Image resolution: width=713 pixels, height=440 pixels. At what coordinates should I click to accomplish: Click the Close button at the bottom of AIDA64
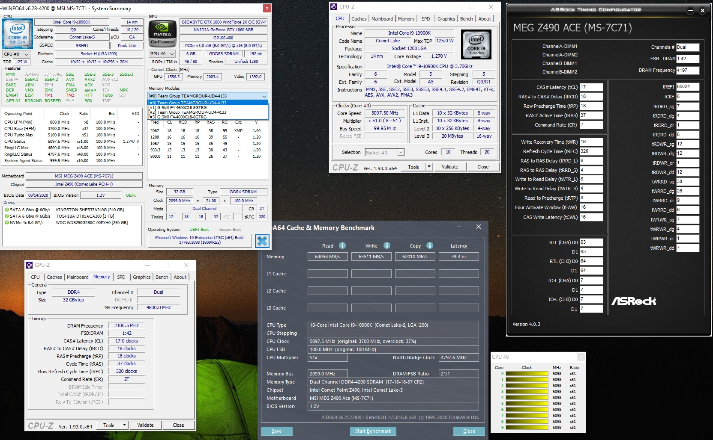(x=469, y=431)
